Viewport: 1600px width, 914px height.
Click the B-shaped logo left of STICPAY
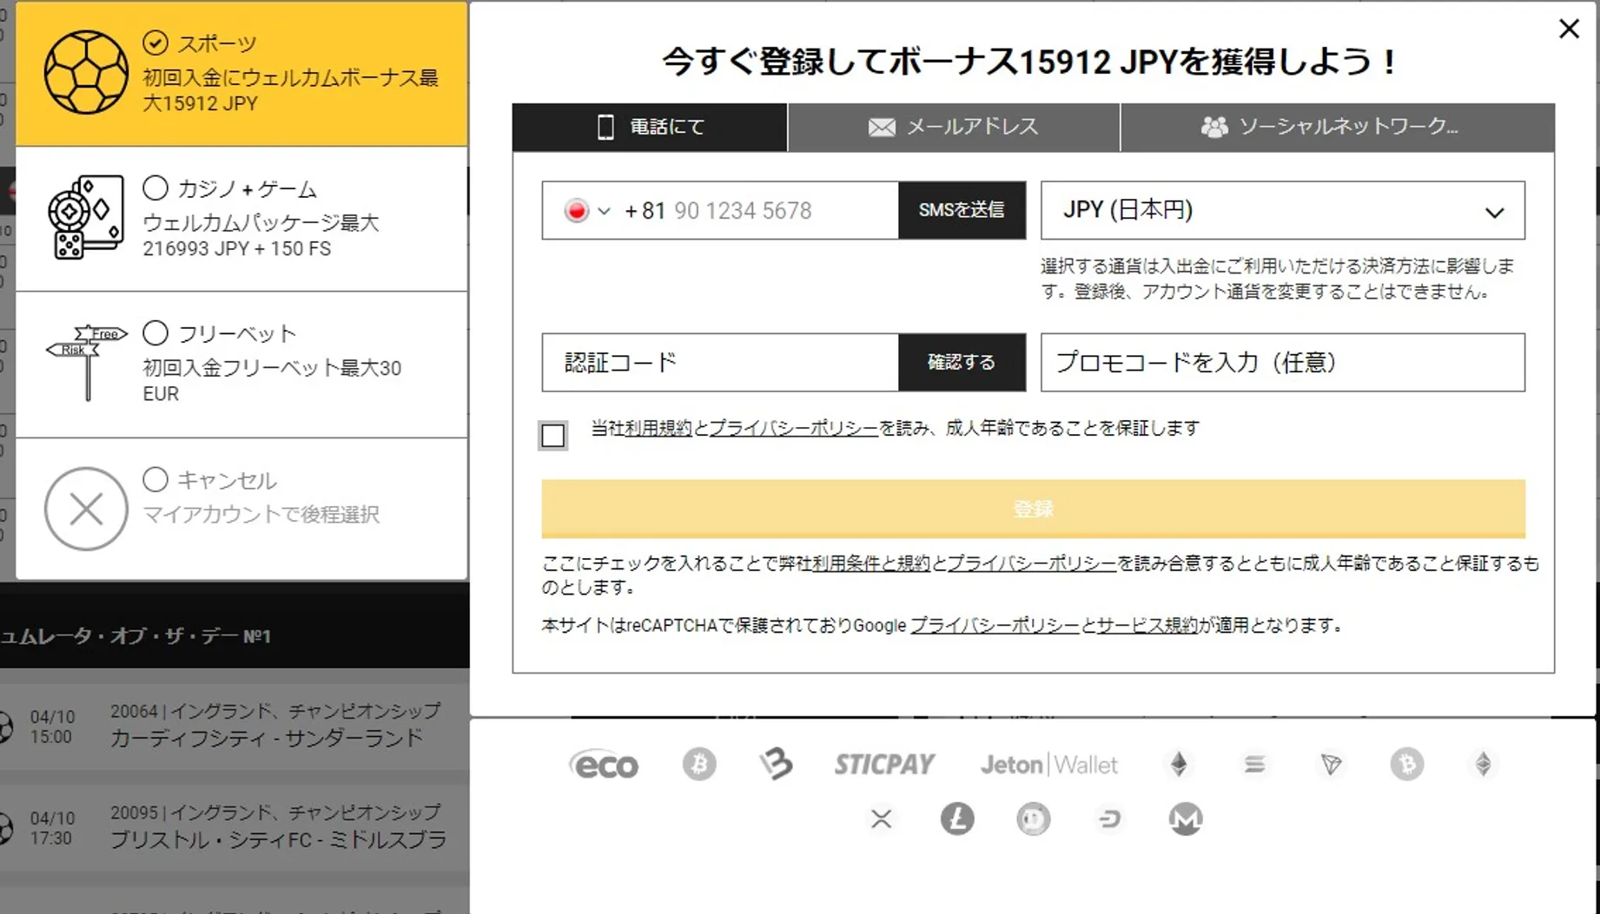[x=776, y=764]
